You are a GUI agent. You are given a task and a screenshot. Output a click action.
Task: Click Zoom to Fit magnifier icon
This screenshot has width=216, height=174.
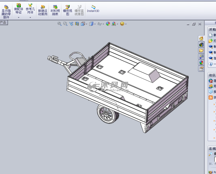tap(60, 24)
